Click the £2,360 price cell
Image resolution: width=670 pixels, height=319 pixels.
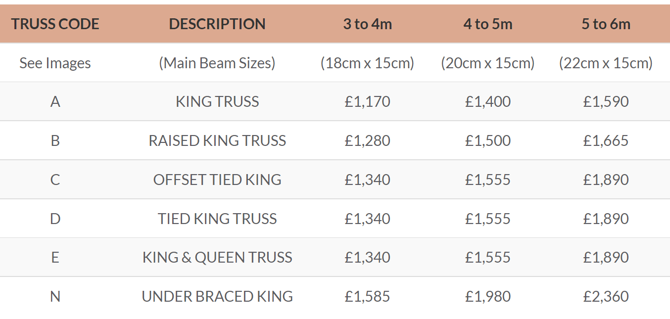click(606, 296)
